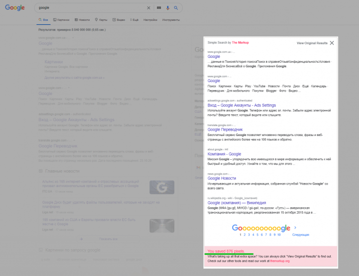This screenshot has height=276, width=359.
Task: Go to results page 8
Action: tap(270, 234)
